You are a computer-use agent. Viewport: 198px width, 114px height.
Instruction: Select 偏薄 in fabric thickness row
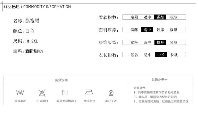pos(134,30)
